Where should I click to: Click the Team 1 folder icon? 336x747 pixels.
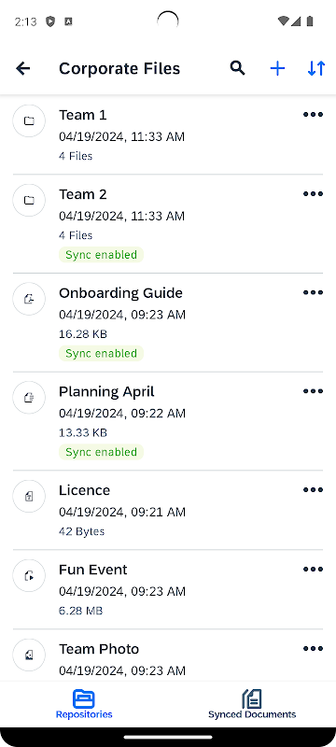click(x=29, y=121)
